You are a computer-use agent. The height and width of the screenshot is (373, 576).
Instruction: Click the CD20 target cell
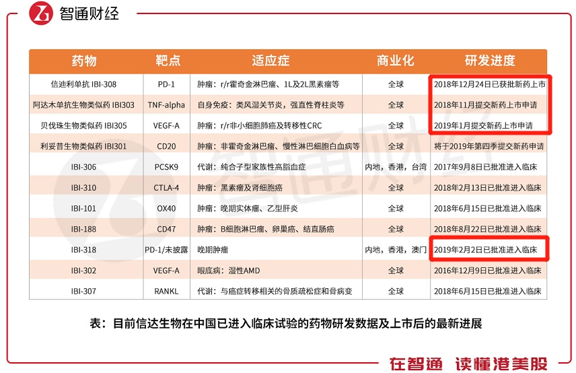click(x=166, y=146)
